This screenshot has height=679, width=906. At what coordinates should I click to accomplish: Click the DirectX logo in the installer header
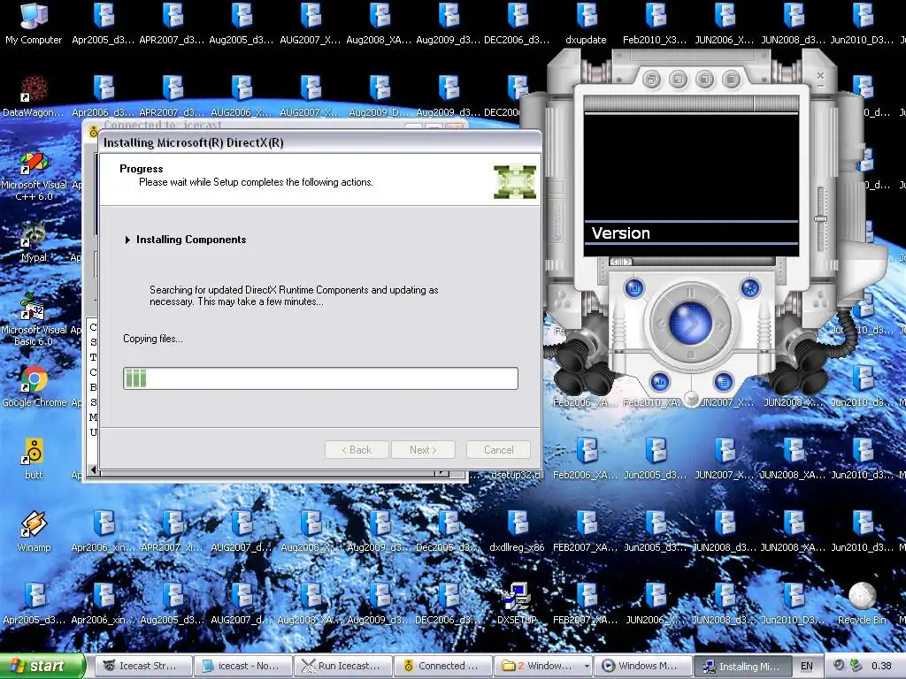515,182
